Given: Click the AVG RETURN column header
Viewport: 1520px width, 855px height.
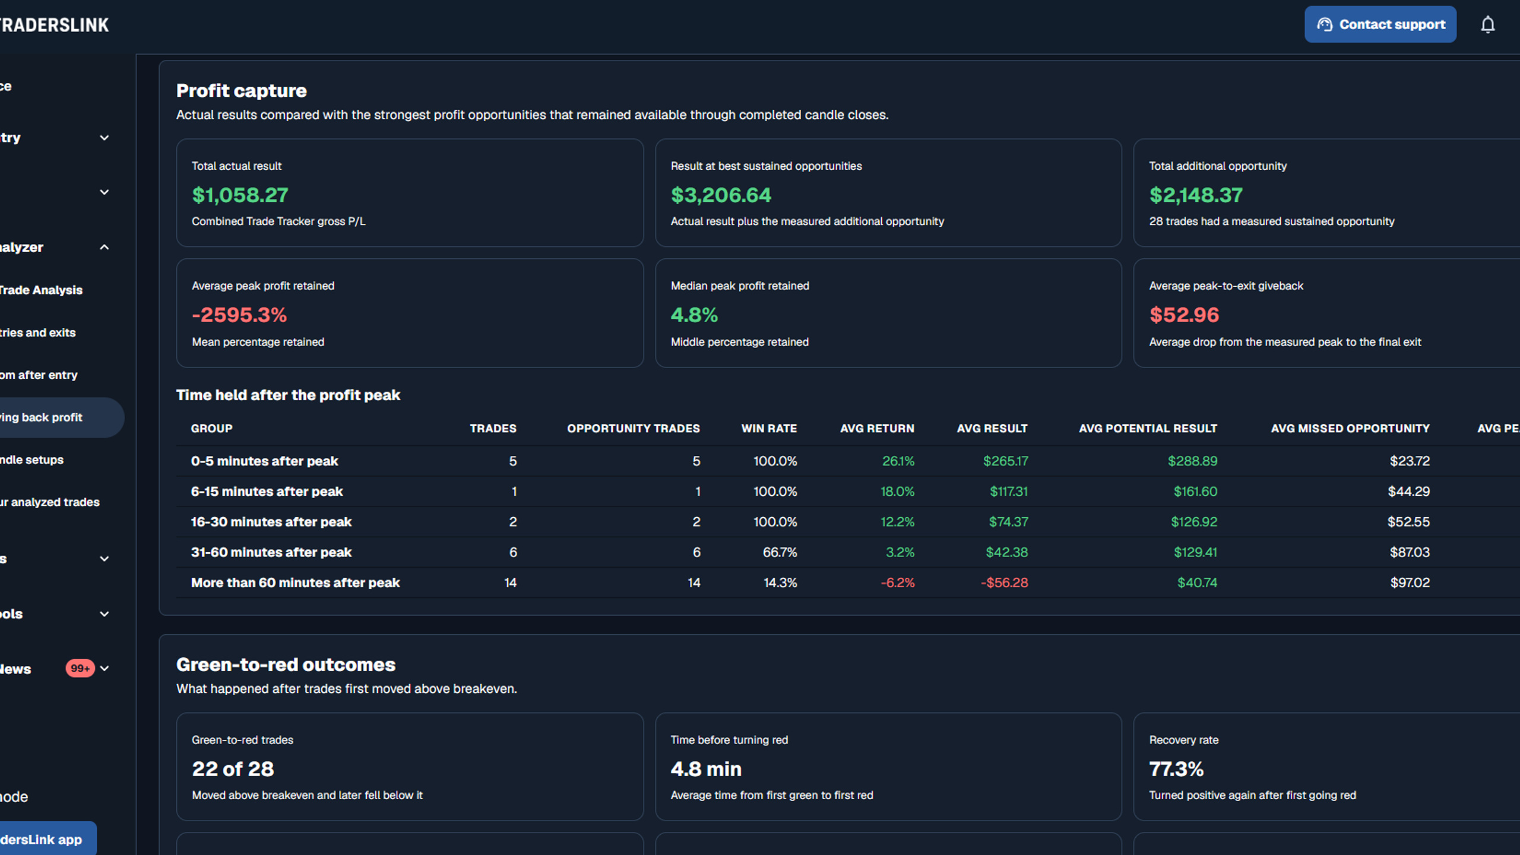Looking at the screenshot, I should [877, 429].
